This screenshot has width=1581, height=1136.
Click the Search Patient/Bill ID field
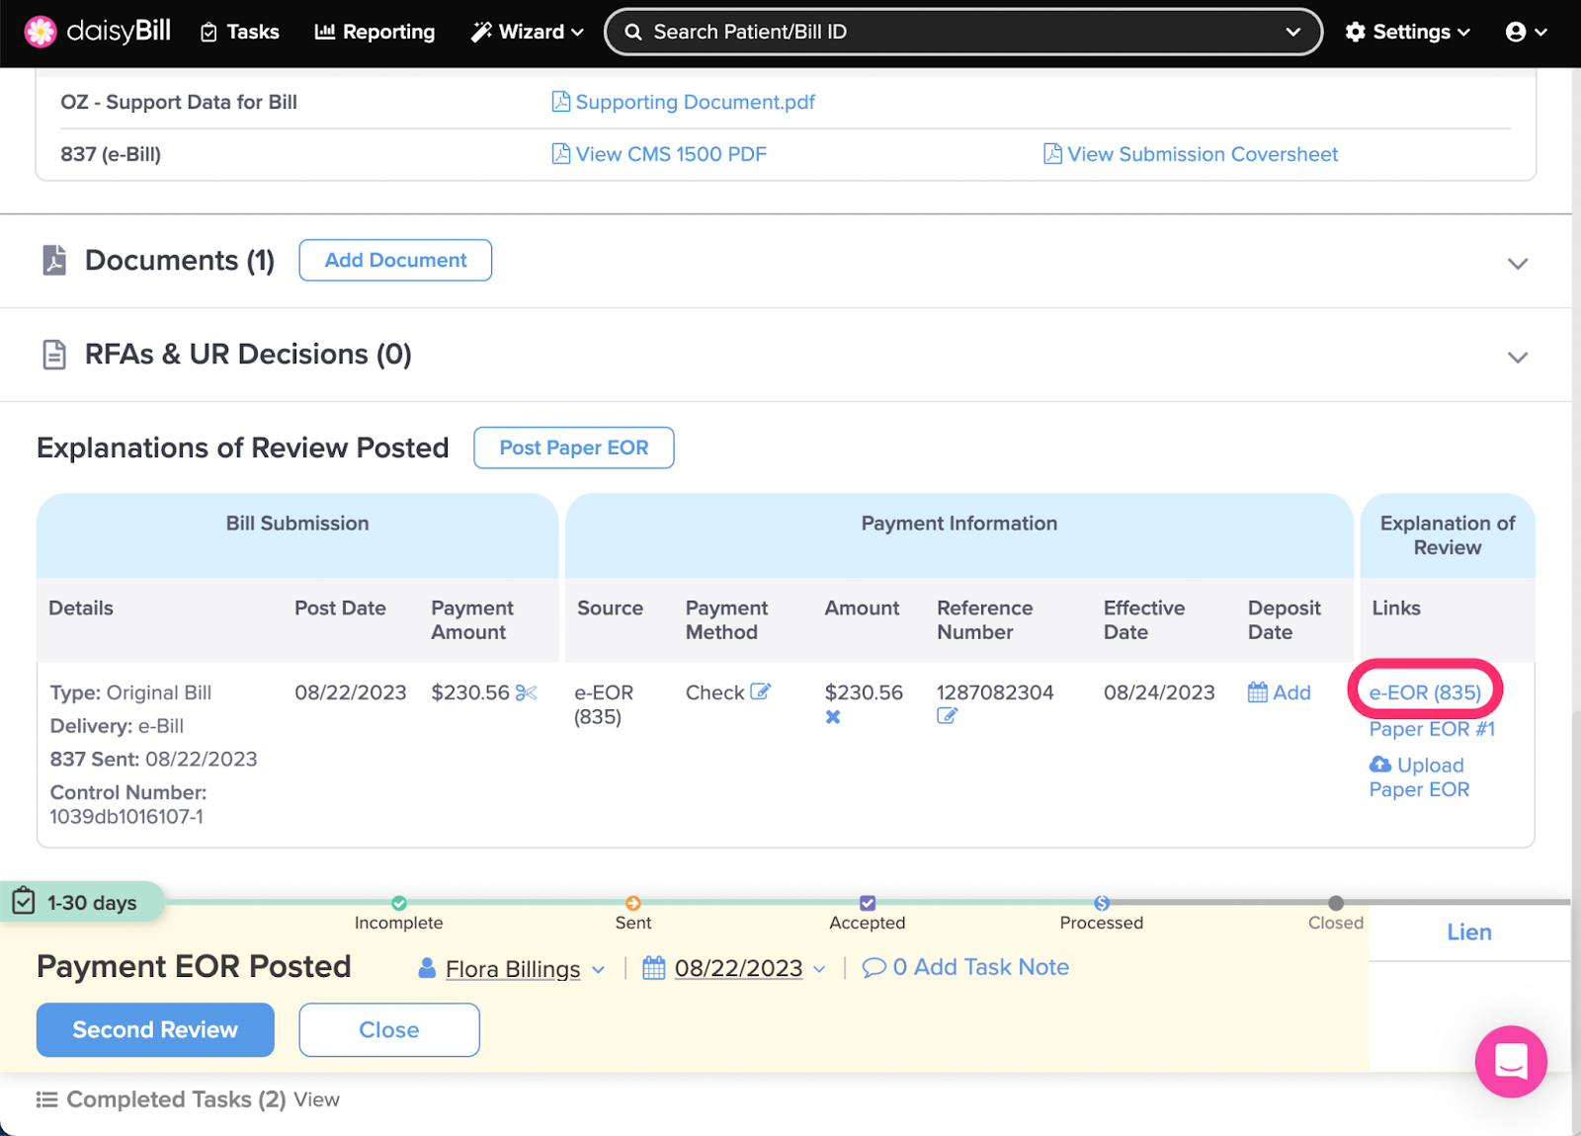[x=949, y=32]
